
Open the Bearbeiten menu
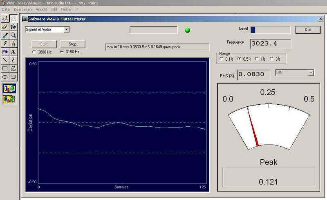coord(23,9)
